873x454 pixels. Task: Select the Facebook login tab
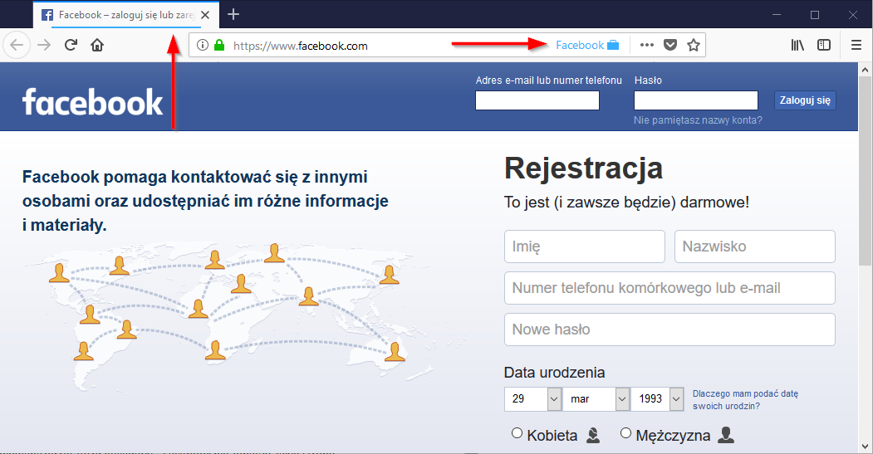click(x=125, y=15)
